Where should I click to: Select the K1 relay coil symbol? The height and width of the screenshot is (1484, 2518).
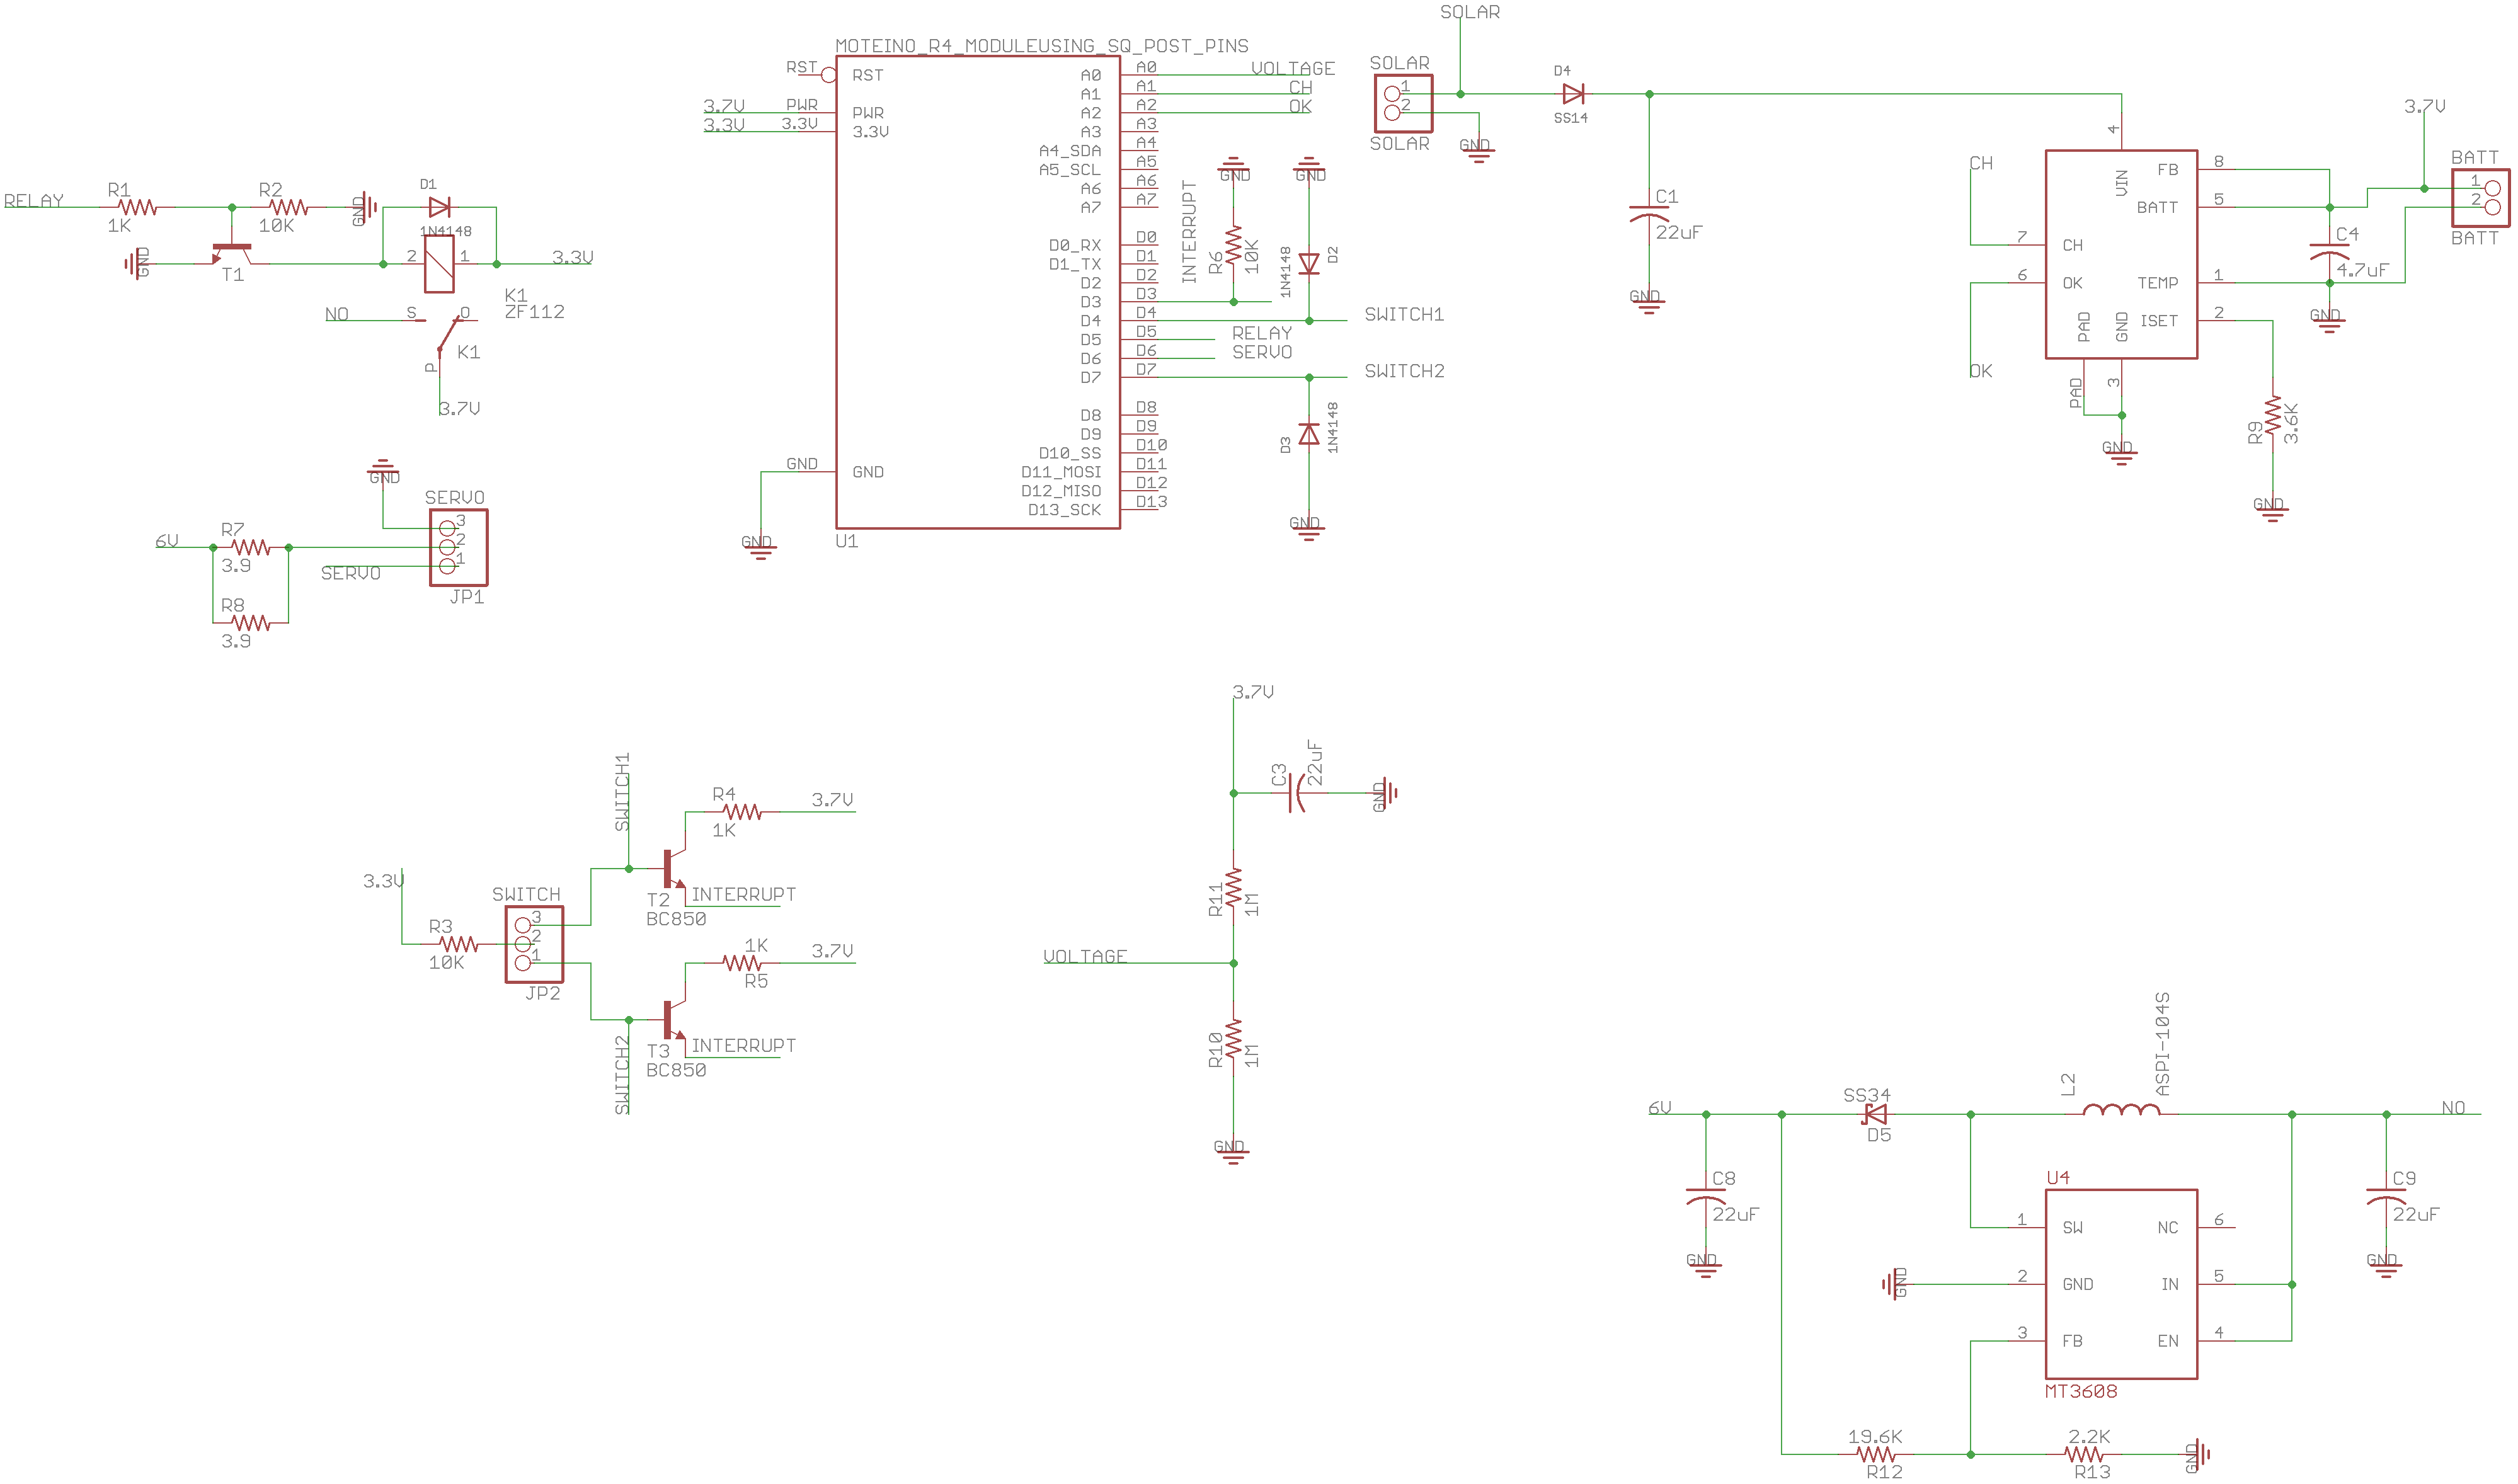[439, 264]
